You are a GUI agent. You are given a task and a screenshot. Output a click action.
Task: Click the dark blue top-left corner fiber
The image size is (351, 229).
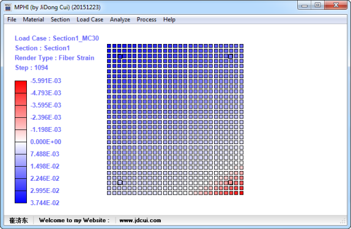coord(109,46)
